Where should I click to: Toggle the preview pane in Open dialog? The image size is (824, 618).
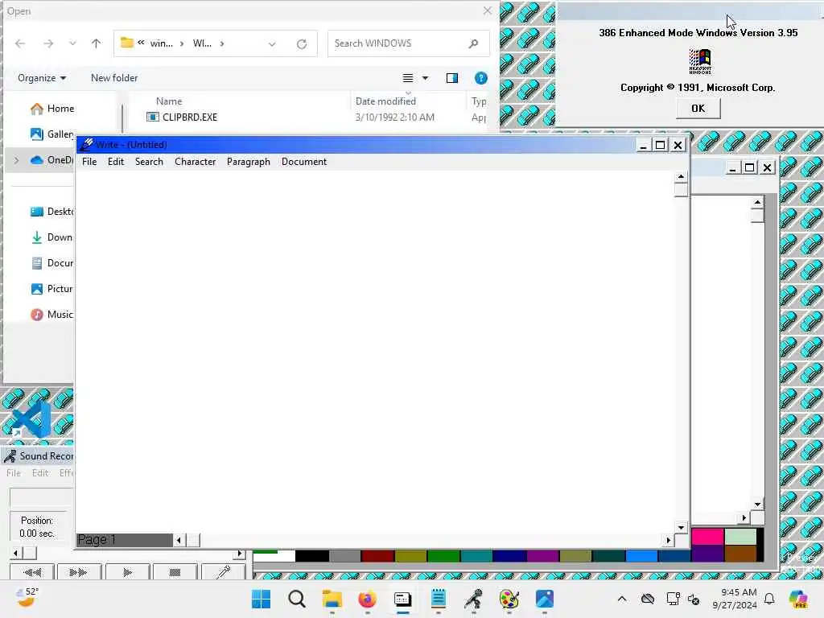tap(452, 78)
